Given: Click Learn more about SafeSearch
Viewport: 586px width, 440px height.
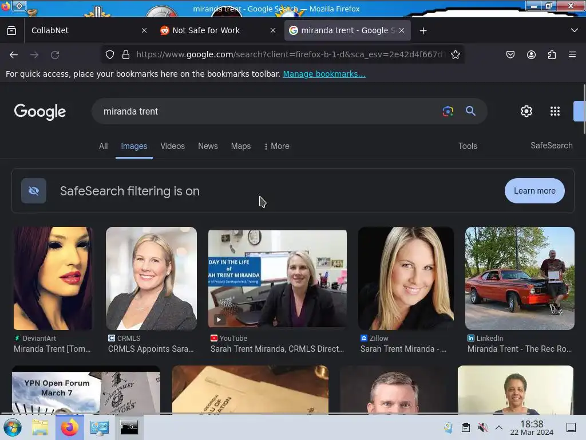Looking at the screenshot, I should [534, 191].
